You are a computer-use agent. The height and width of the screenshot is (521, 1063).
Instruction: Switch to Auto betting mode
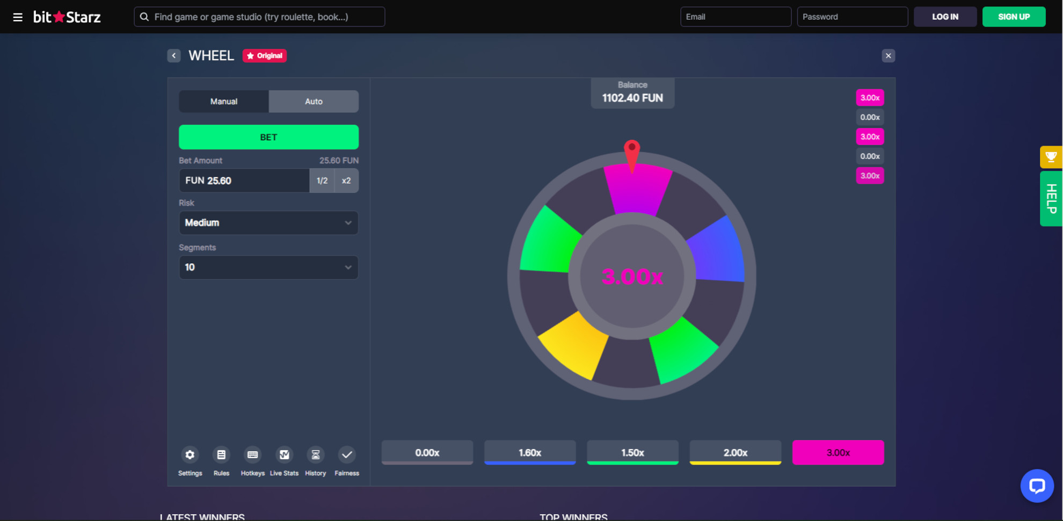tap(314, 102)
